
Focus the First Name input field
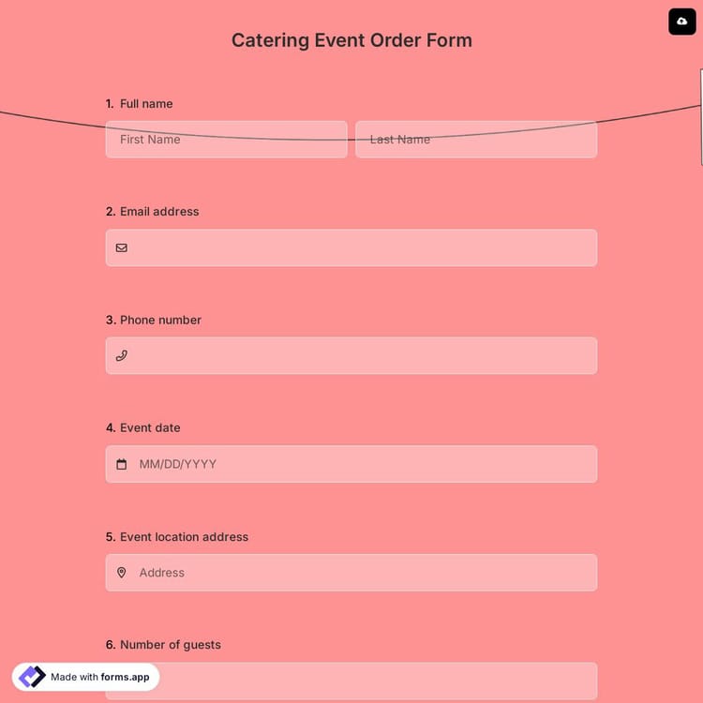[226, 140]
